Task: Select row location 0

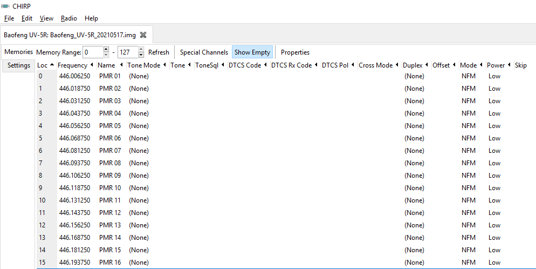Action: (40, 76)
